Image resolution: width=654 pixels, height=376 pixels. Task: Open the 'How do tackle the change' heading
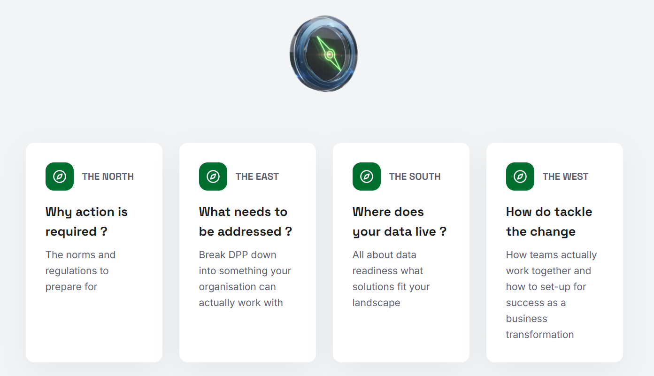[549, 222]
